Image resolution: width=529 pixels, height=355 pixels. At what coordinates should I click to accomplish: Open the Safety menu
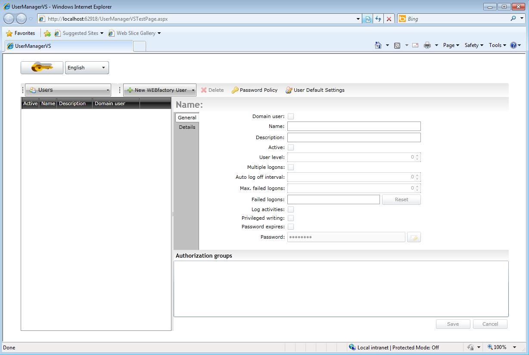point(473,45)
